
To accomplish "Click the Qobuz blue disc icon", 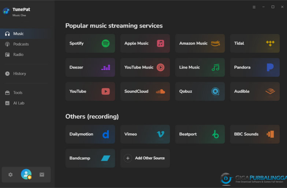I will [215, 91].
